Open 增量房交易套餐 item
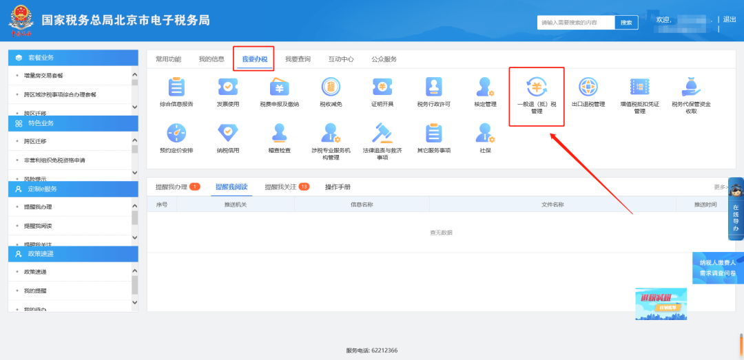Screen dimensions: 744x360 pos(43,76)
